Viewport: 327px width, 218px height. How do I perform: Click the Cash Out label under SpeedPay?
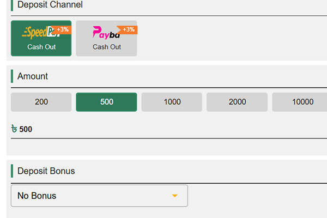(41, 47)
